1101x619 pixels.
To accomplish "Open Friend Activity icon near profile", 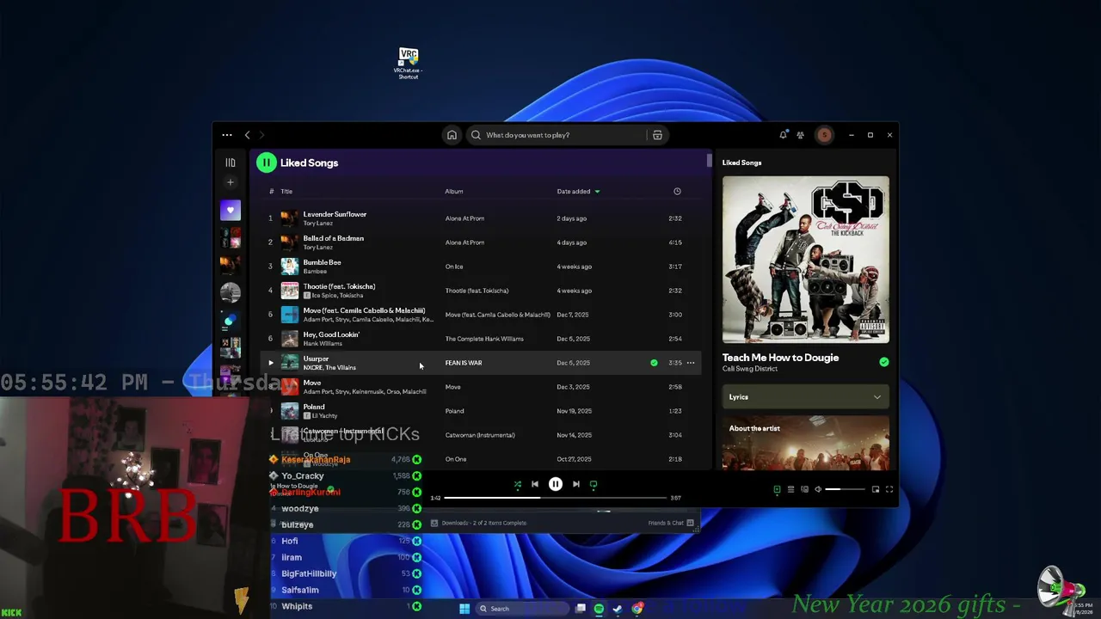I will [800, 135].
